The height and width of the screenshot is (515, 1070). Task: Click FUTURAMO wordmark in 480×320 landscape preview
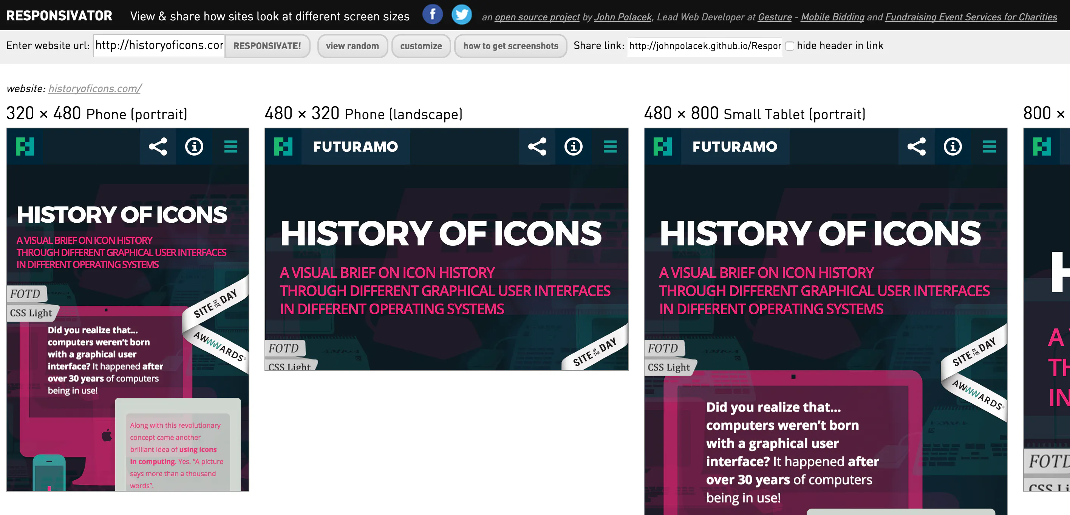click(x=356, y=146)
